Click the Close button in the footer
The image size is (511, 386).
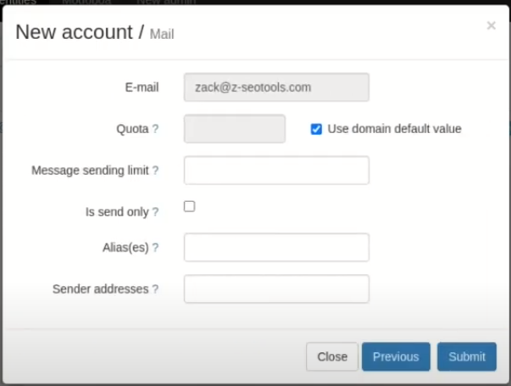(332, 356)
